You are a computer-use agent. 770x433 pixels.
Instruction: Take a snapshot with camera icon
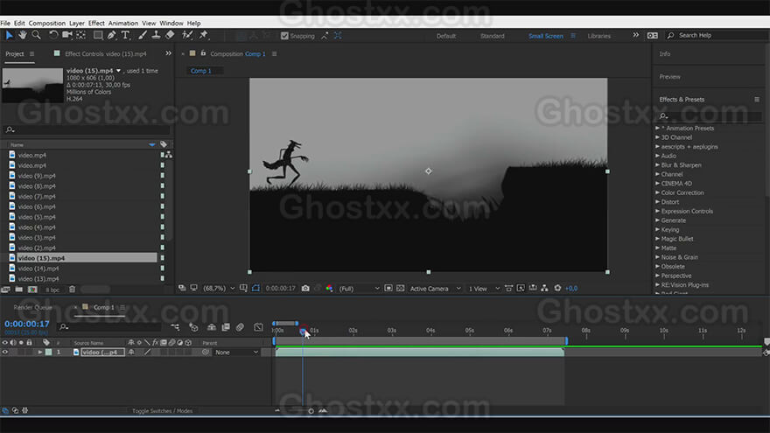305,288
